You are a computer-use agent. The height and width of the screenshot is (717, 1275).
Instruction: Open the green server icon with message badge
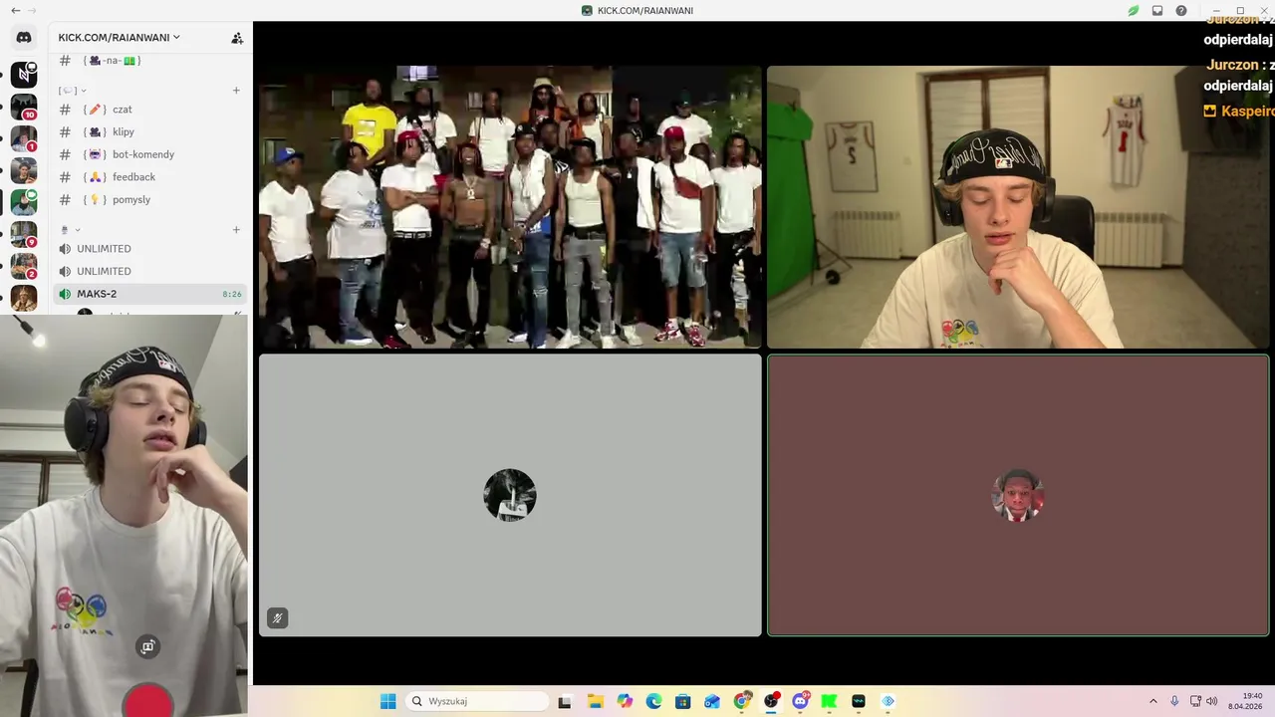[x=24, y=202]
